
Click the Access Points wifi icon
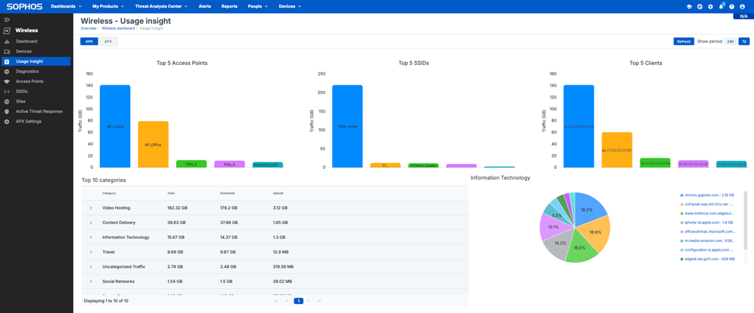7,81
